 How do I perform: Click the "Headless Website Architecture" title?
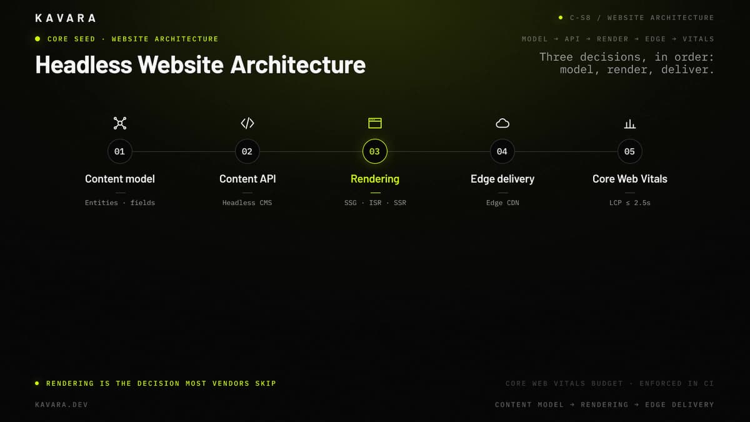(201, 65)
